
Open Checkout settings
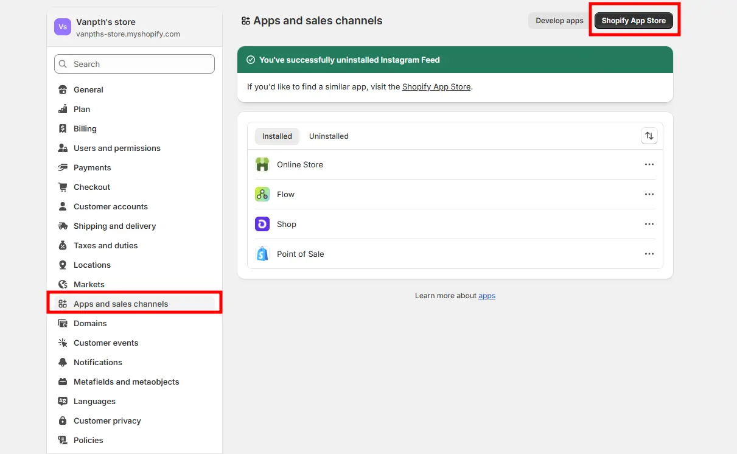pos(134,187)
